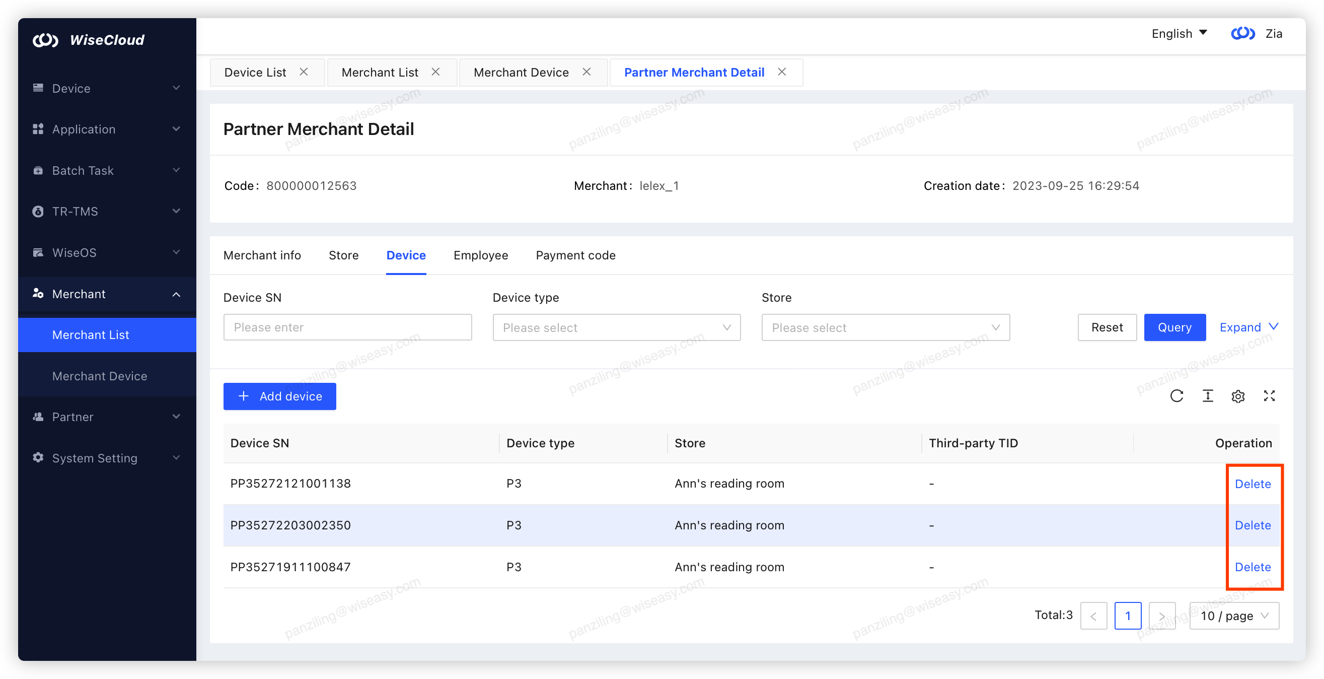Open the 10 / page size selector
This screenshot has width=1324, height=679.
[x=1233, y=616]
